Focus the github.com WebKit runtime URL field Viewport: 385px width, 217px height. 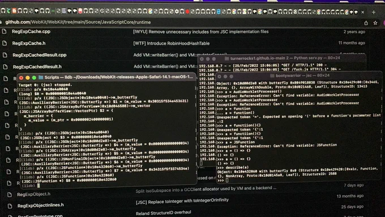point(78,22)
